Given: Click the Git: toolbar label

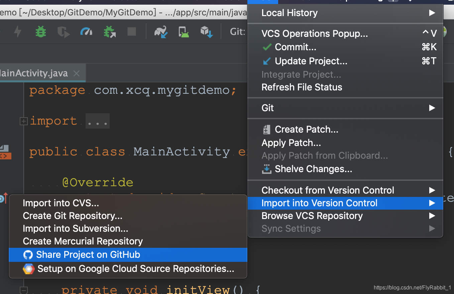Looking at the screenshot, I should [238, 32].
